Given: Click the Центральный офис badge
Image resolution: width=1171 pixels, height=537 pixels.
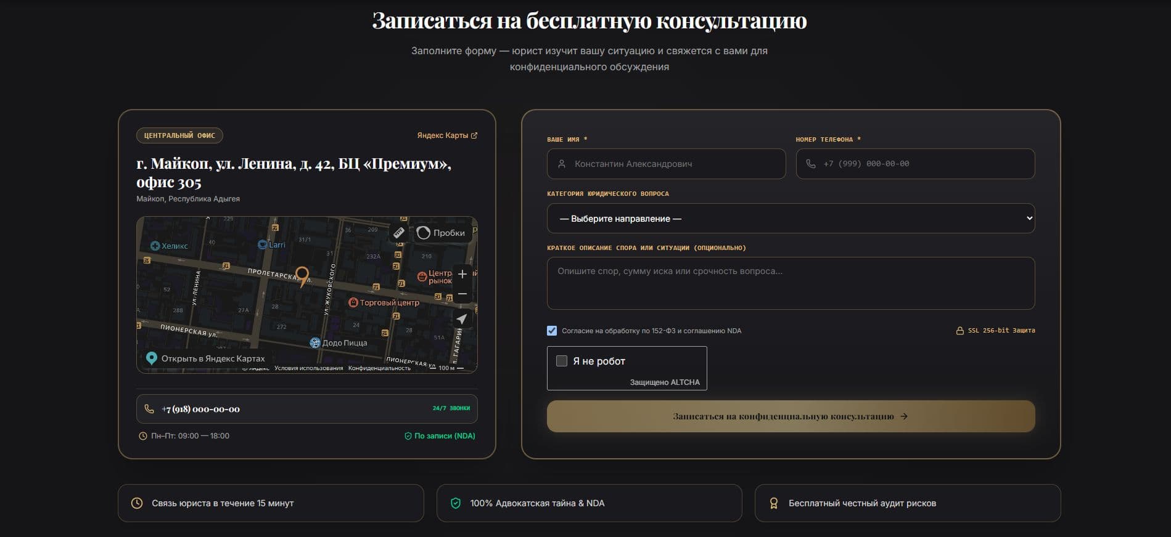Looking at the screenshot, I should [x=179, y=135].
